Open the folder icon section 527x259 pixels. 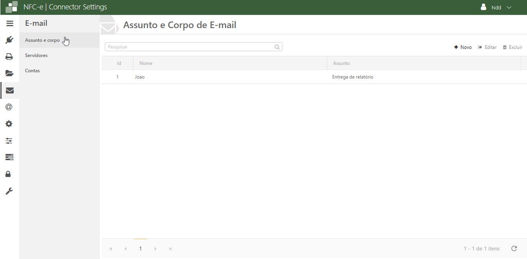pyautogui.click(x=9, y=73)
